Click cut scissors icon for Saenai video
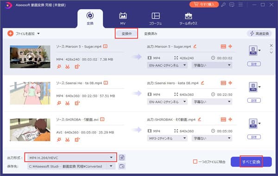 click(67, 103)
